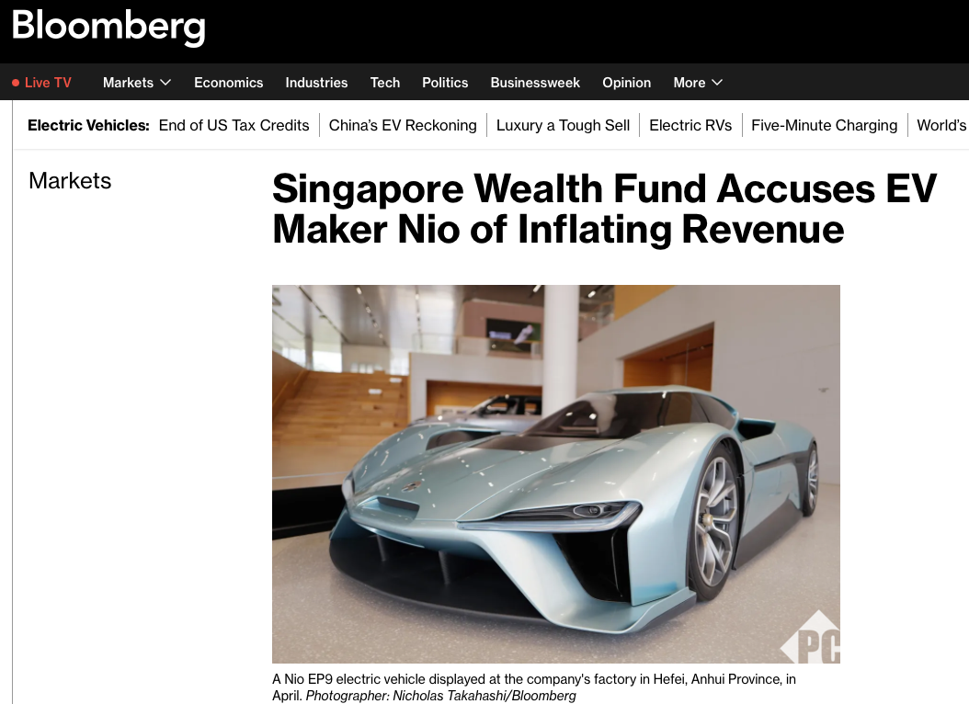Go to the Industries section
This screenshot has width=969, height=704.
[316, 83]
